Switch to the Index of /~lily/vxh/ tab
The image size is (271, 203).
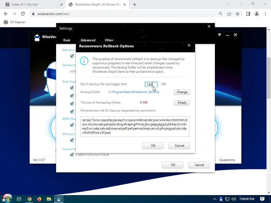tap(33, 4)
